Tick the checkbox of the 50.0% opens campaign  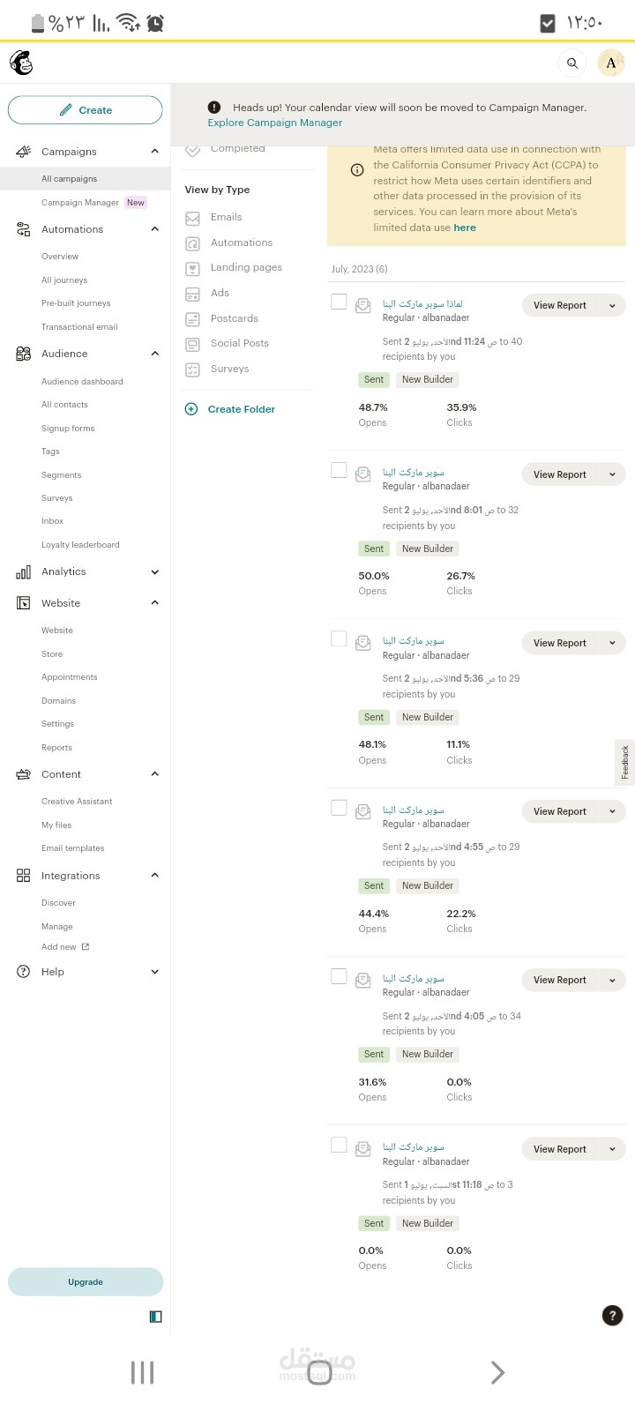coord(339,470)
